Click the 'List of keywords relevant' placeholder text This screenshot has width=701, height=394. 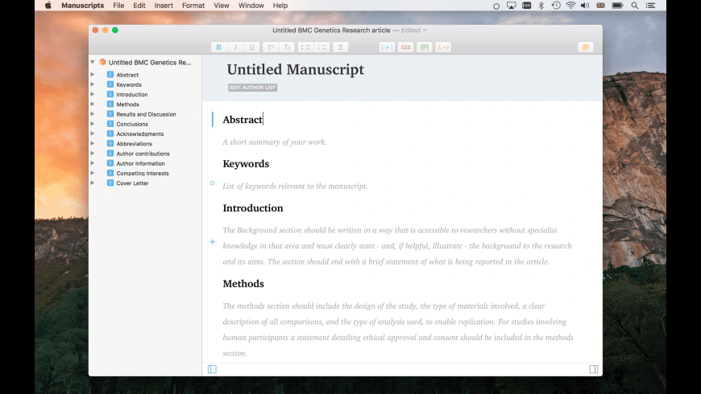coord(295,186)
